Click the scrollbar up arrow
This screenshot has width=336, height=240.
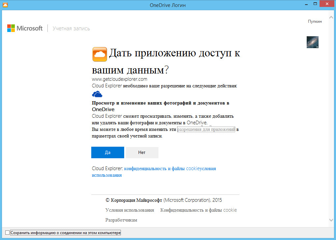click(x=331, y=17)
